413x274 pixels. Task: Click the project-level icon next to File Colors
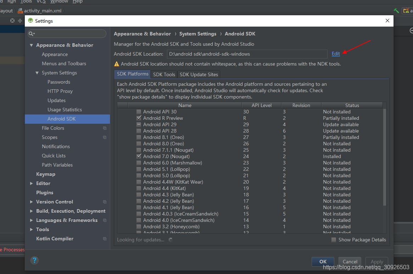tap(105, 128)
